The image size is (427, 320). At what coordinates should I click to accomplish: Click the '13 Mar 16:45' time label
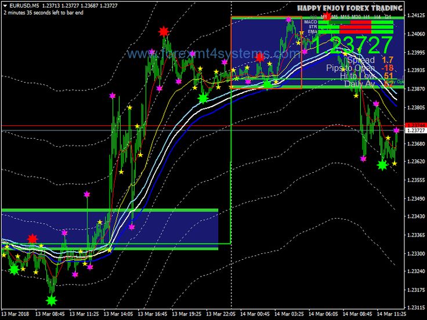tap(153, 314)
